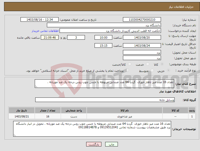Click the resize handle of توضیحات خریدار box

point(15,135)
